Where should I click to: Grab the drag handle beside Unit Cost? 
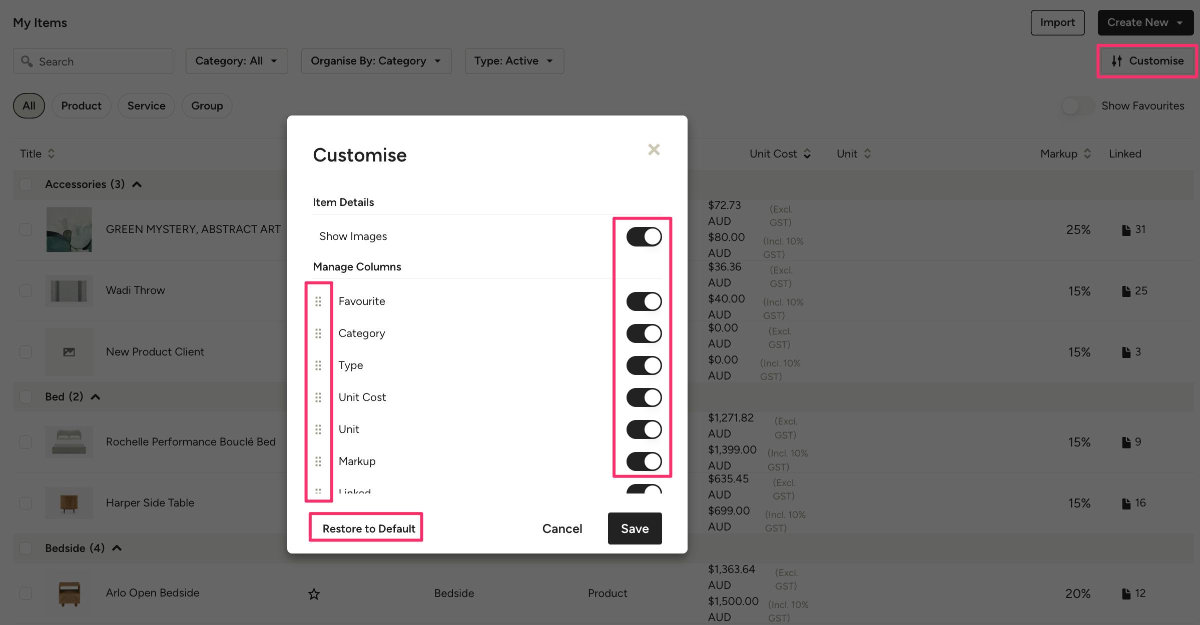tap(318, 397)
